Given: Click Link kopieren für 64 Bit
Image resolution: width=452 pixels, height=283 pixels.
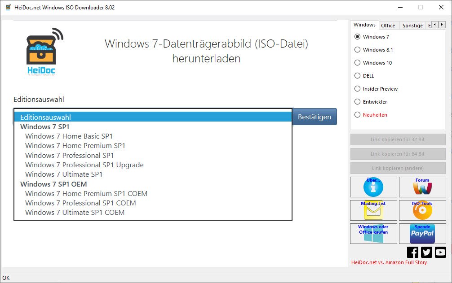Looking at the screenshot, I should point(398,154).
